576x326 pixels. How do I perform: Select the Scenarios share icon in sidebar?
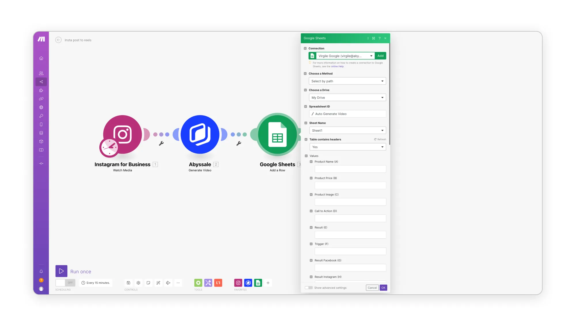(41, 82)
